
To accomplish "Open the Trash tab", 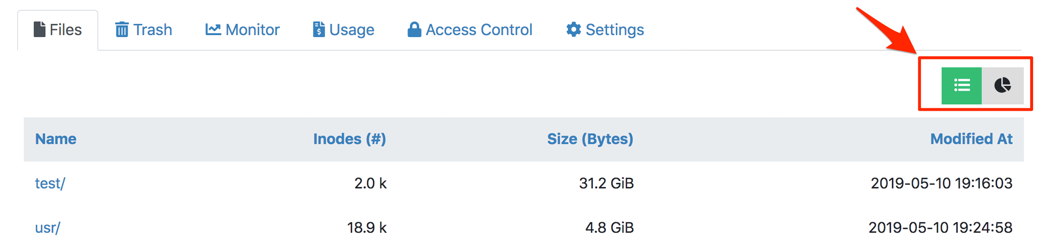I will pos(153,30).
